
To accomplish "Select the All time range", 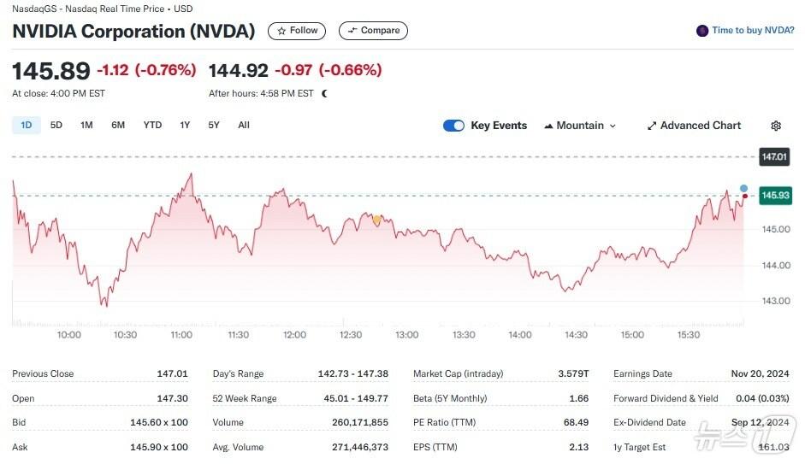I will click(244, 126).
